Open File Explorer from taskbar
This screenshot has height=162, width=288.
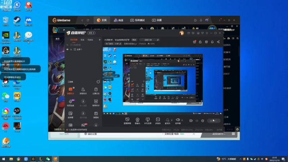point(11,159)
